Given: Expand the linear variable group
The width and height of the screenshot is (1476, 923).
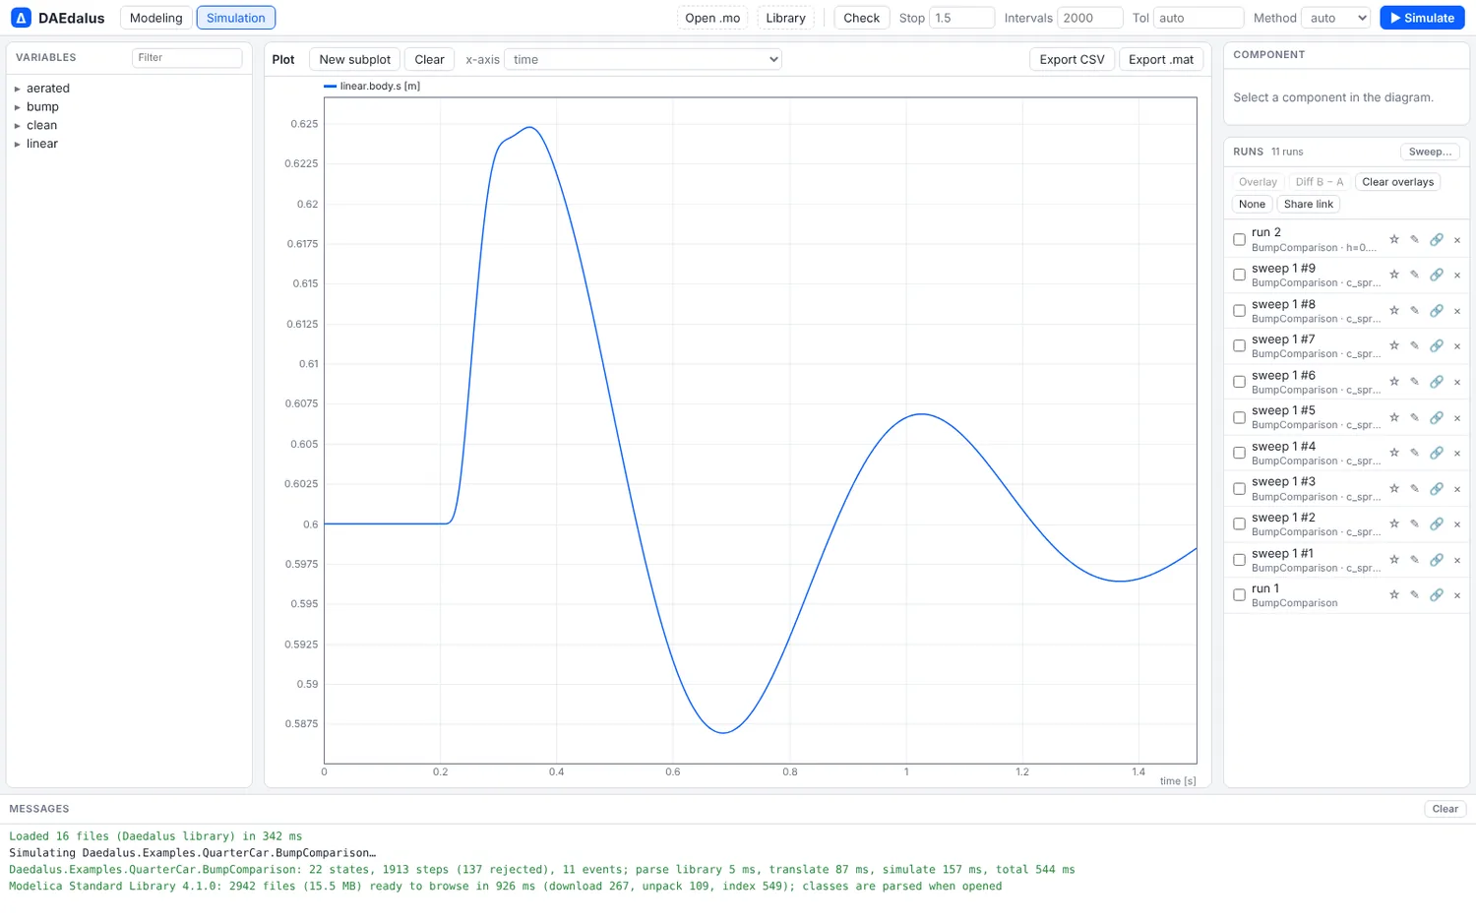Looking at the screenshot, I should [18, 144].
